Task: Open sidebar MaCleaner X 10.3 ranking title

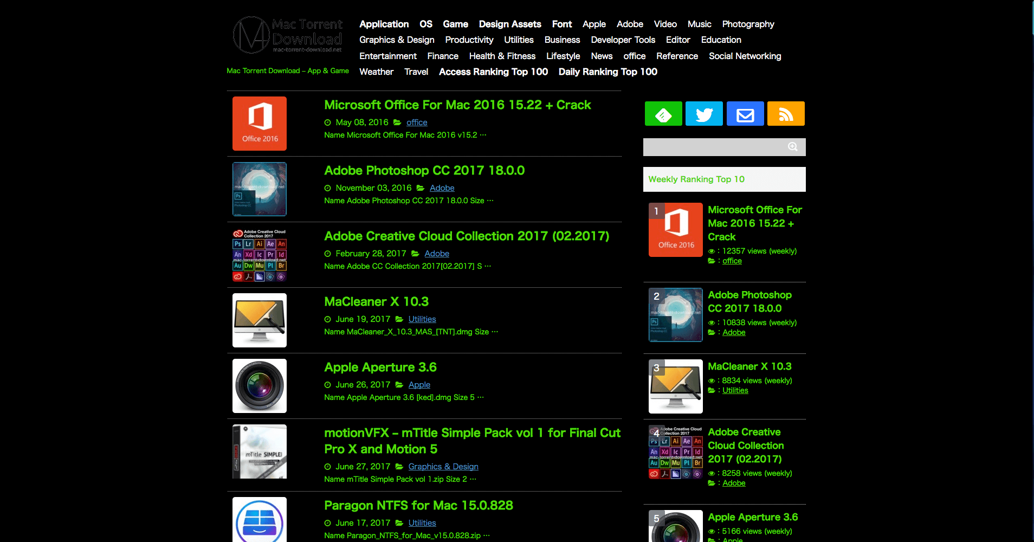Action: 749,366
